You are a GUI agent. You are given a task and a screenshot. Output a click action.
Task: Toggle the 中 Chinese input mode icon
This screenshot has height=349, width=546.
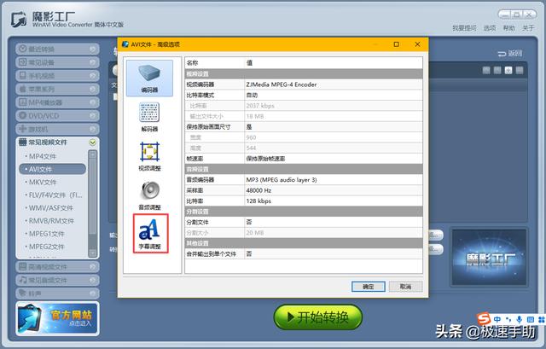point(497,319)
